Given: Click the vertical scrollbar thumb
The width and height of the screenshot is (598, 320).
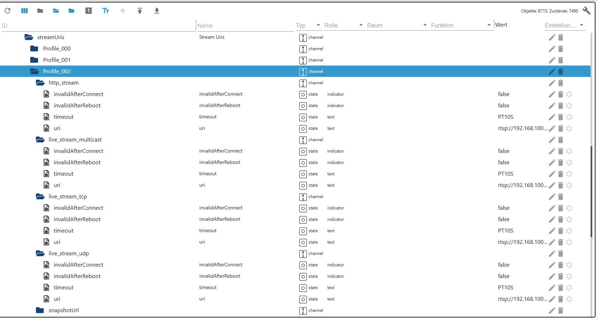Looking at the screenshot, I should coord(592,191).
